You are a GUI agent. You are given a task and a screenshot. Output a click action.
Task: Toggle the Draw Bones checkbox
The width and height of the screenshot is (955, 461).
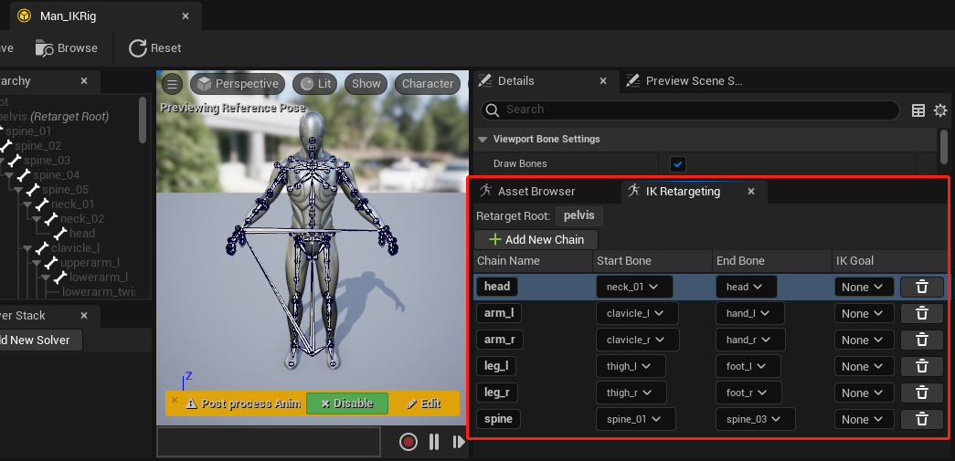[x=677, y=163]
